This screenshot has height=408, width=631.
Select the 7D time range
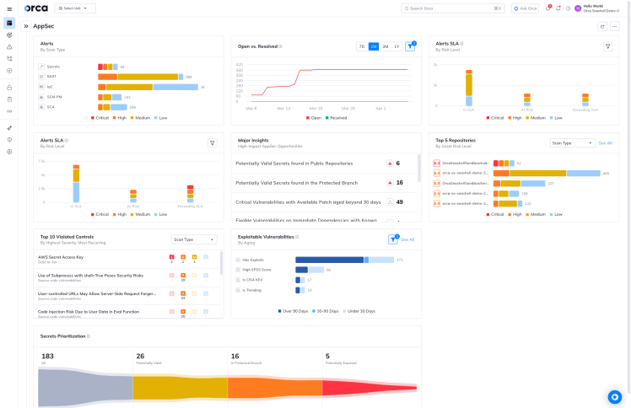click(362, 46)
